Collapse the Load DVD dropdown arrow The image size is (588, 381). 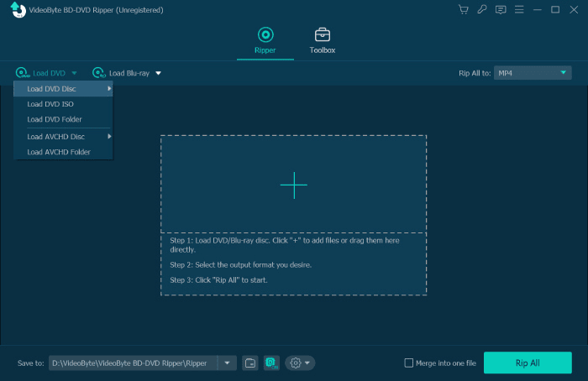click(x=74, y=73)
